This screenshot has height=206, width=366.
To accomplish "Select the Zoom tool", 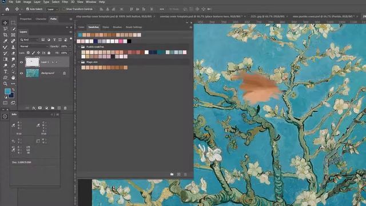I will tap(5, 84).
